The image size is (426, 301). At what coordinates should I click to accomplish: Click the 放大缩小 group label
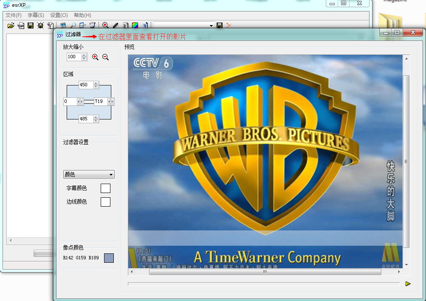pyautogui.click(x=73, y=47)
